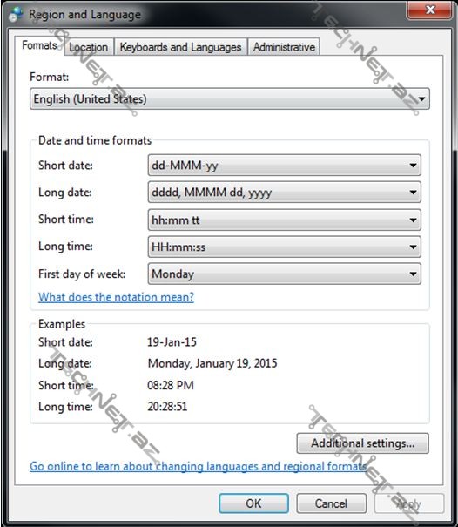This screenshot has width=458, height=527.
Task: Click the Apply button
Action: [x=409, y=503]
